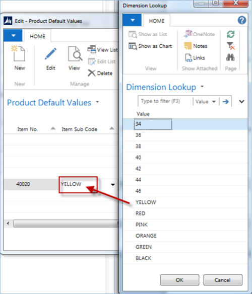Viewport: 252px width, 294px height.
Task: Select HOME tab in Dimension Lookup
Action: [x=157, y=21]
